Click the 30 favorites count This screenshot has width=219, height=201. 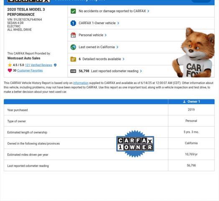click(15, 70)
